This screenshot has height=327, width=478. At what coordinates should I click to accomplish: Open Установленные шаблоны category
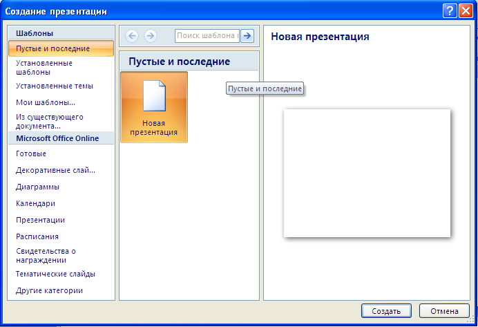(x=44, y=67)
